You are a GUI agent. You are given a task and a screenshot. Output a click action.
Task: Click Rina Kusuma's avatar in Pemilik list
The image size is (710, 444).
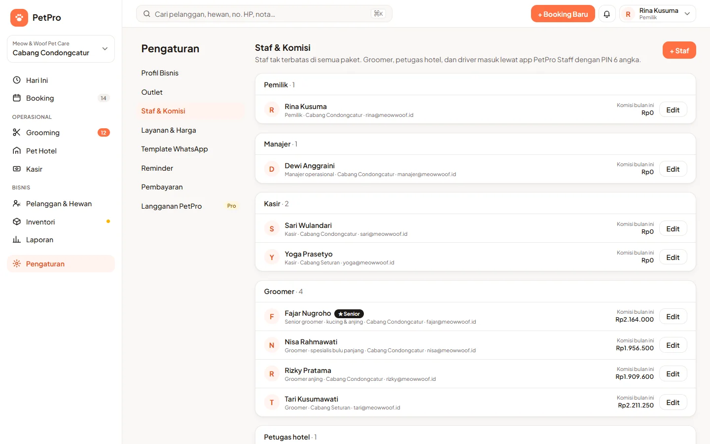click(x=272, y=110)
